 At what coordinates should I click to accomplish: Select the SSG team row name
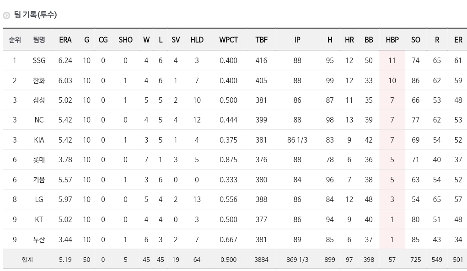pos(39,60)
